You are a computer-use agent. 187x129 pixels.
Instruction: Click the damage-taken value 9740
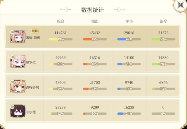pos(129,82)
